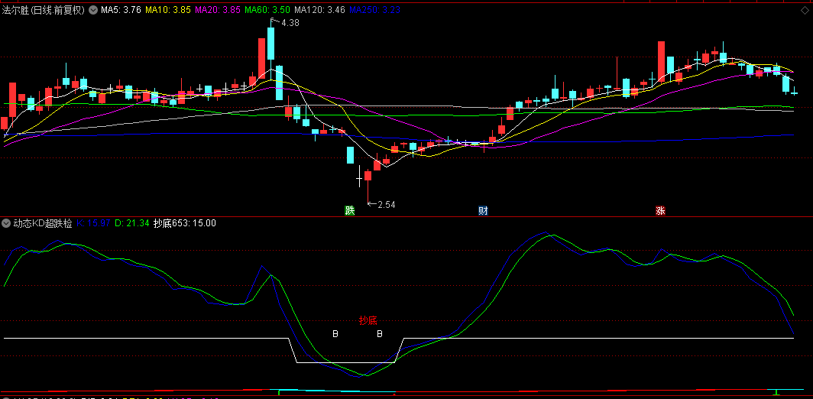The image size is (813, 399).
Task: Click the green 跌 event marker
Action: [x=350, y=211]
